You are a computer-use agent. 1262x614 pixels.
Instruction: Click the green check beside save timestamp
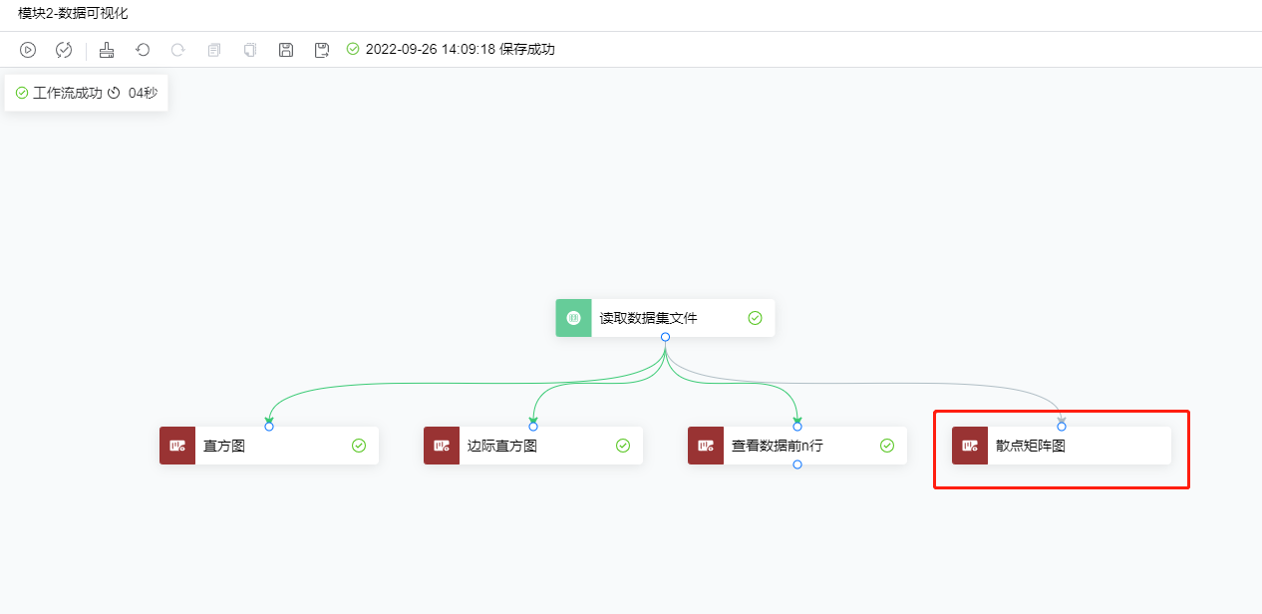[353, 49]
